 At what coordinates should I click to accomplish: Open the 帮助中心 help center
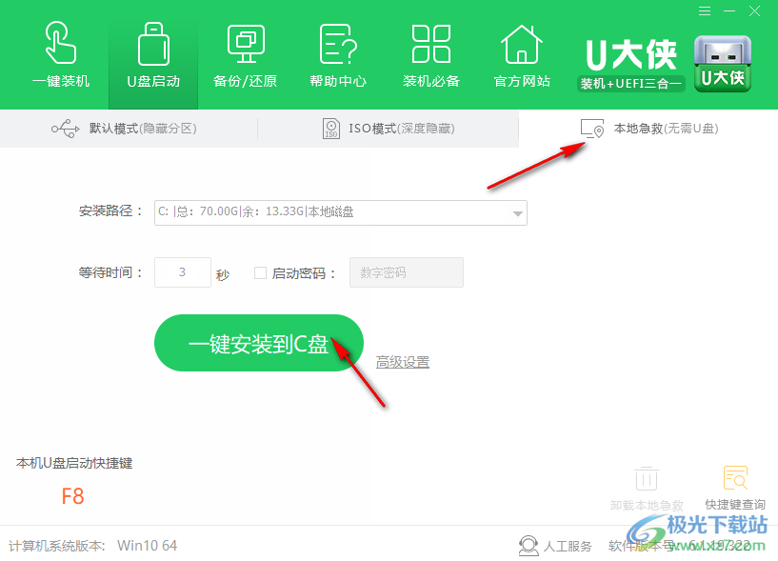338,54
